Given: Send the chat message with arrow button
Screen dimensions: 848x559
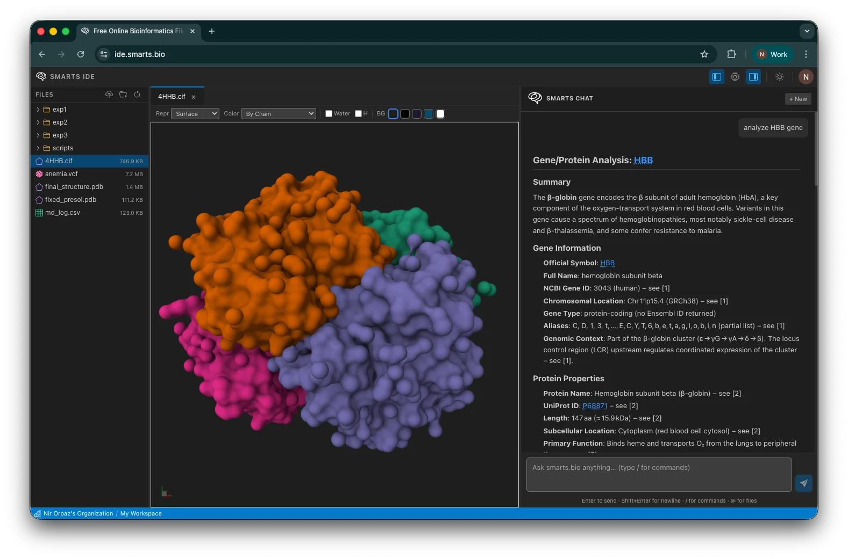Looking at the screenshot, I should [804, 483].
